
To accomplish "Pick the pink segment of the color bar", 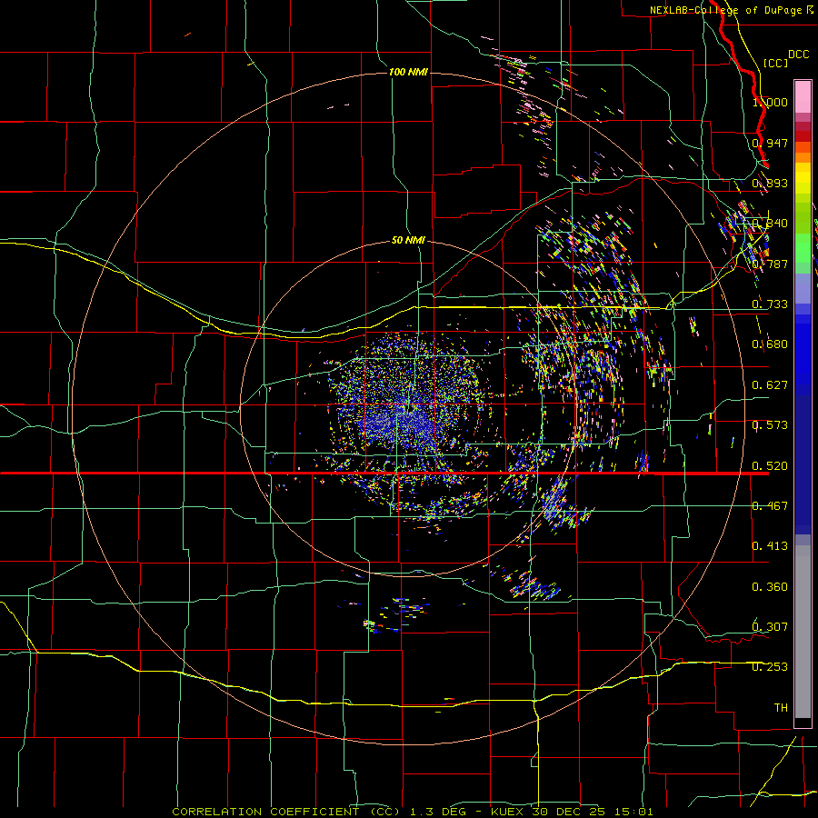I will (803, 96).
